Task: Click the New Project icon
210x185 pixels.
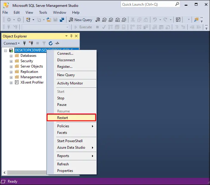Action: click(28, 20)
